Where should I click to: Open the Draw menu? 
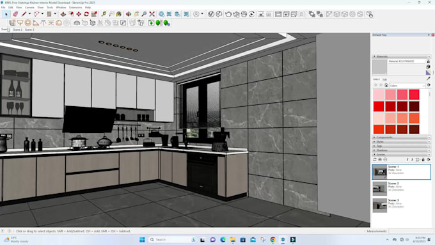coord(40,8)
